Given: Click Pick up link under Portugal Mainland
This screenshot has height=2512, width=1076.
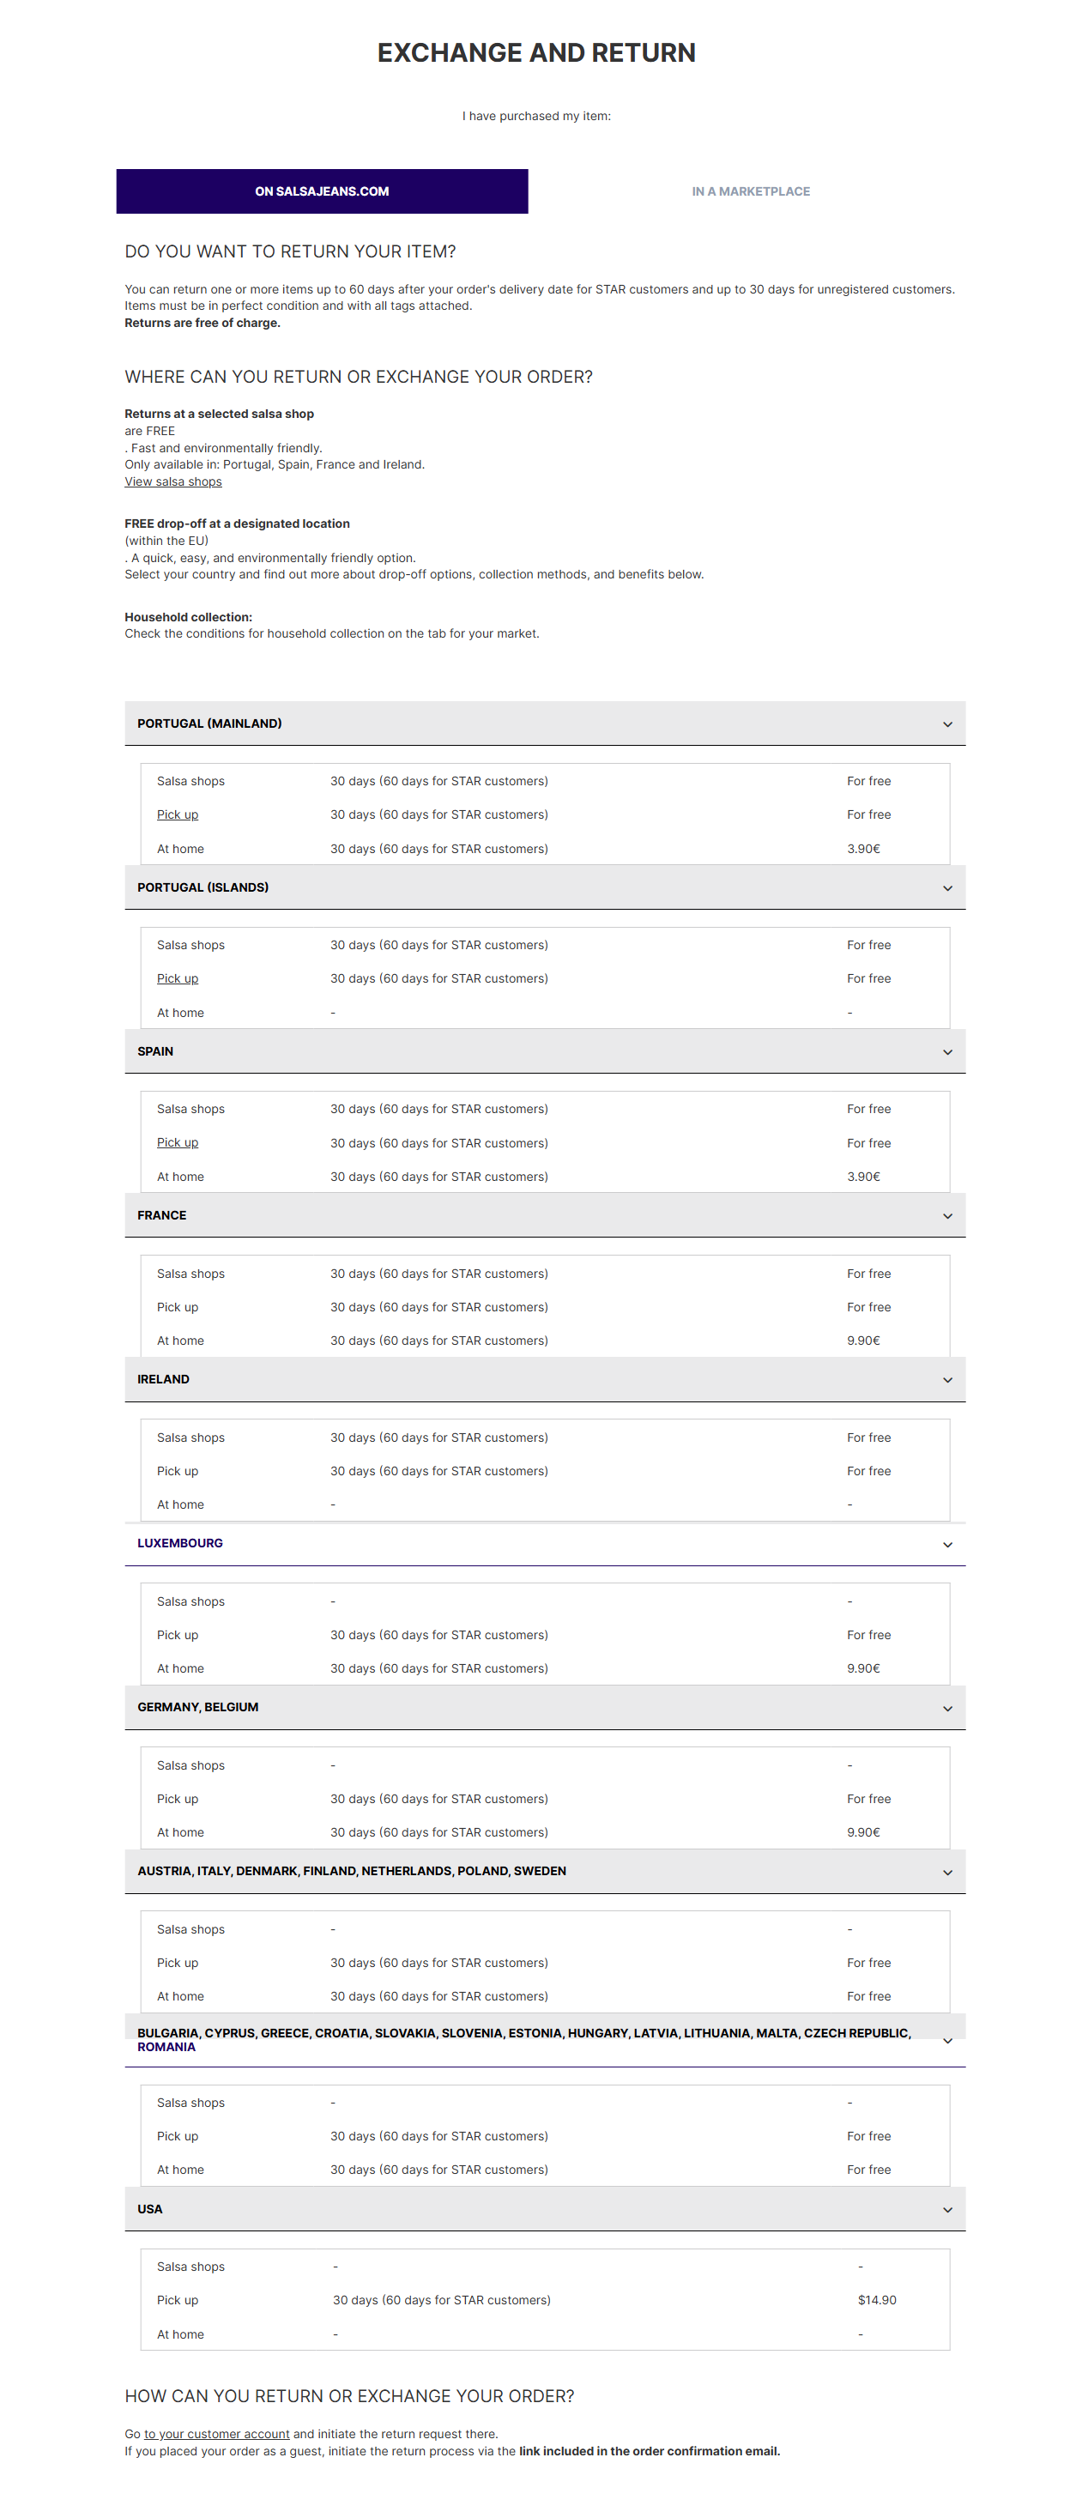Looking at the screenshot, I should (178, 814).
